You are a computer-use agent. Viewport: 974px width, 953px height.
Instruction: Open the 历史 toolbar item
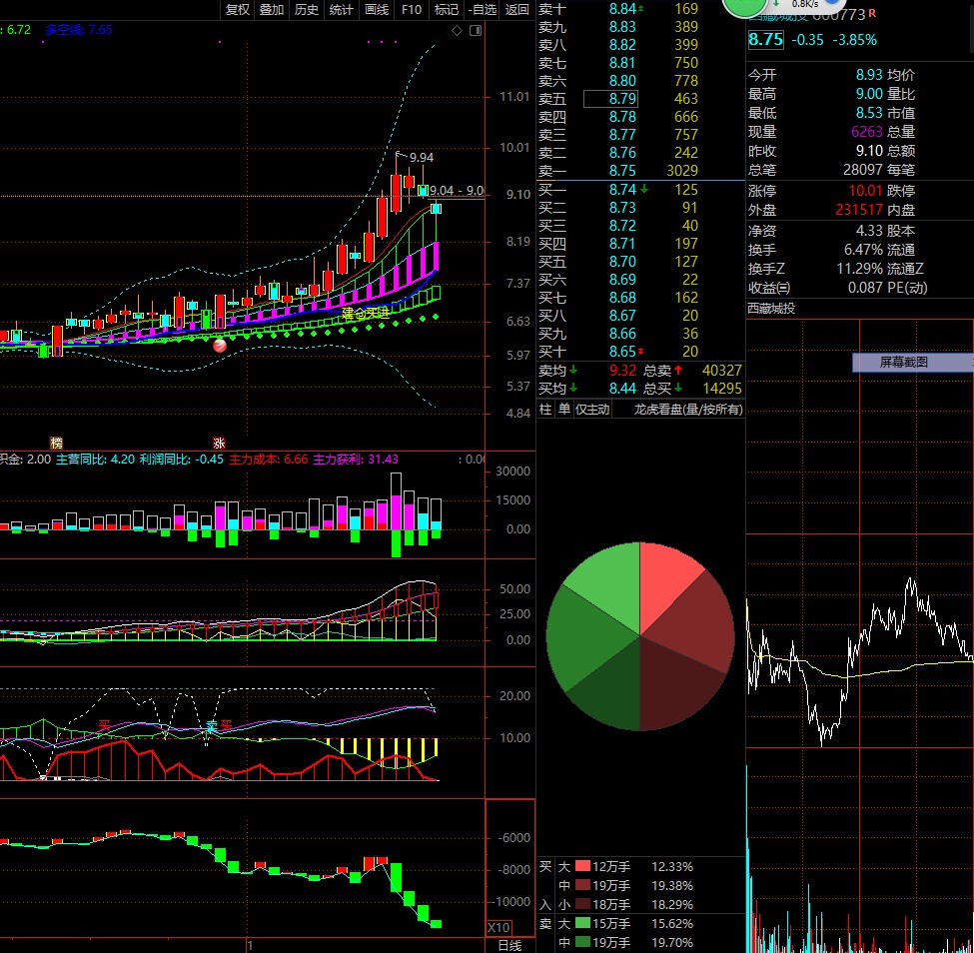(307, 9)
